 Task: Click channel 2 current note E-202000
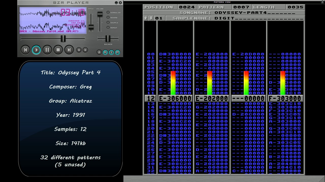click(212, 98)
